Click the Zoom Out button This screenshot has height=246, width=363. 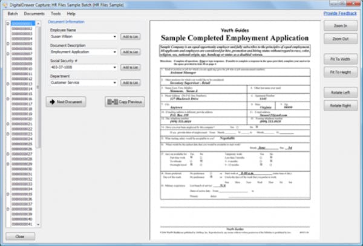[x=341, y=39]
